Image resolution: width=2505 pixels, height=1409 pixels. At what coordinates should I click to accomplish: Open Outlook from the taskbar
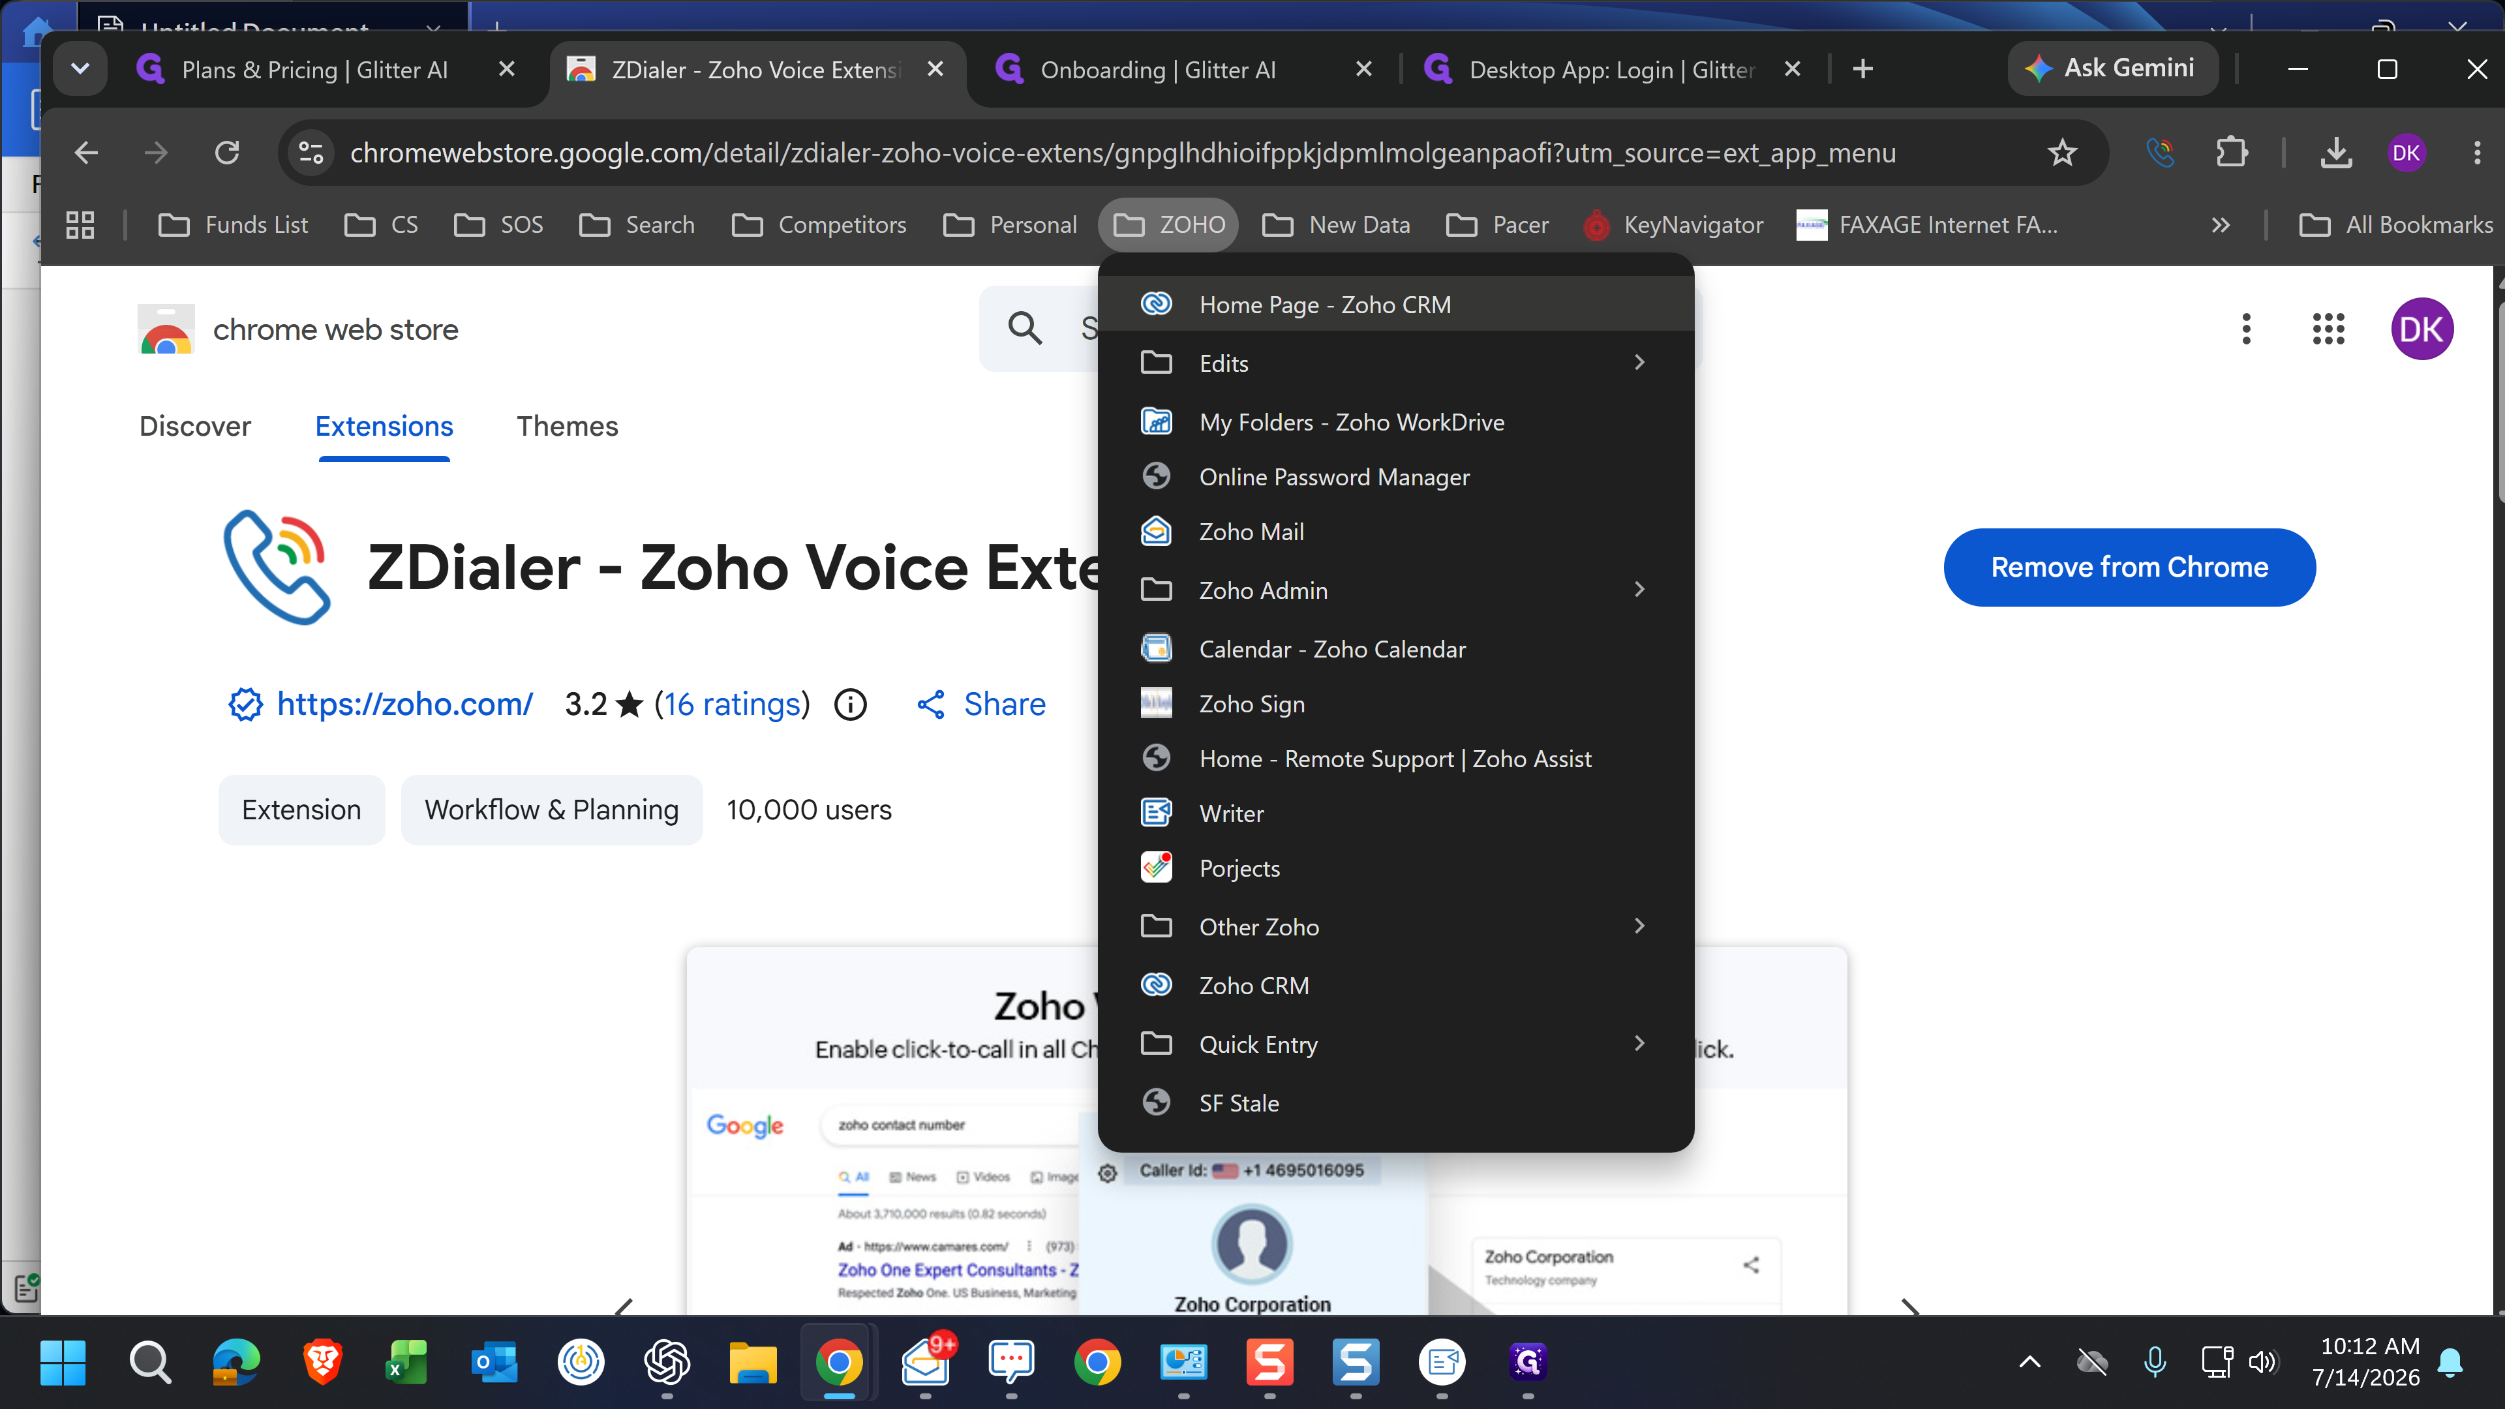click(x=495, y=1361)
